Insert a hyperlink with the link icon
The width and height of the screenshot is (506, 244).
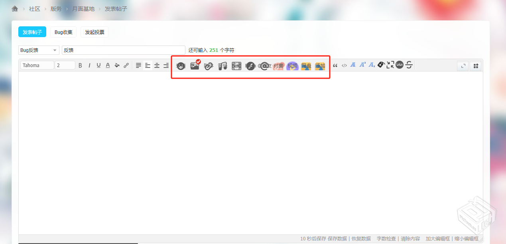pyautogui.click(x=126, y=65)
